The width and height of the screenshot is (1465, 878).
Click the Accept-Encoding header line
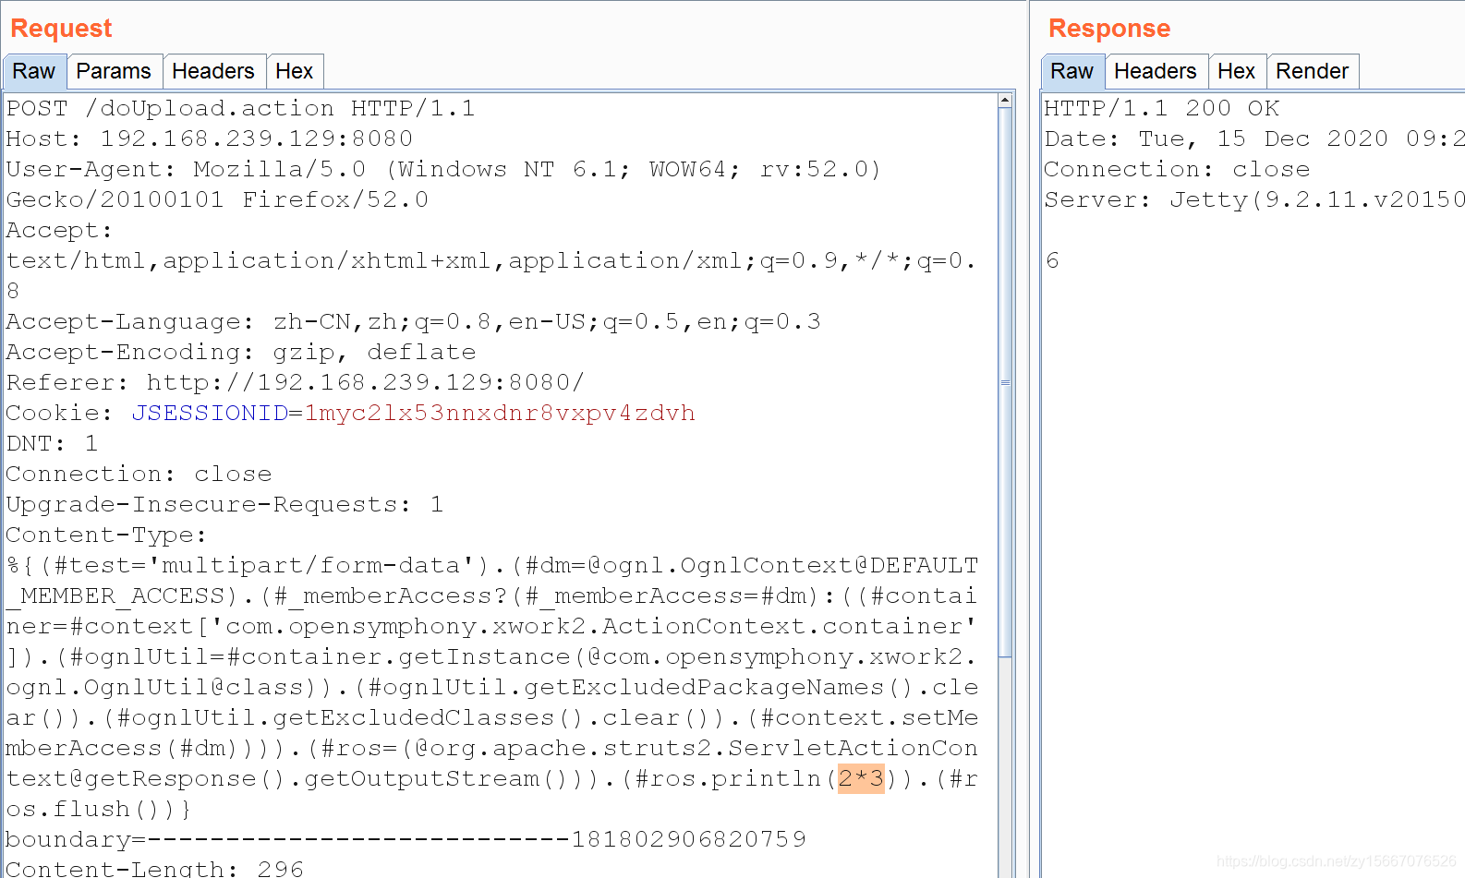click(241, 352)
